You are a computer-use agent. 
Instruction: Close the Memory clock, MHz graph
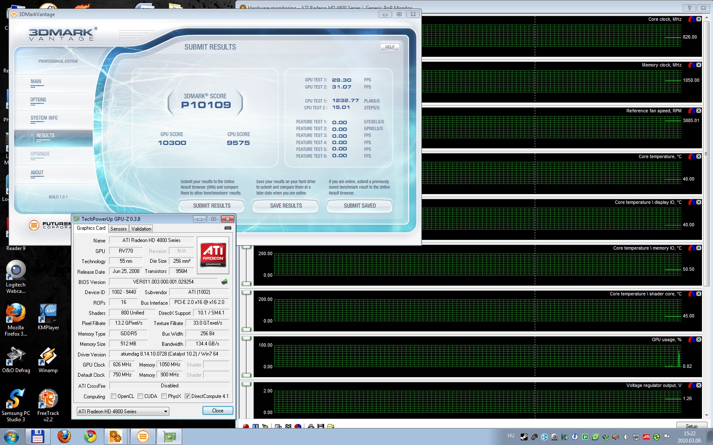(x=699, y=65)
